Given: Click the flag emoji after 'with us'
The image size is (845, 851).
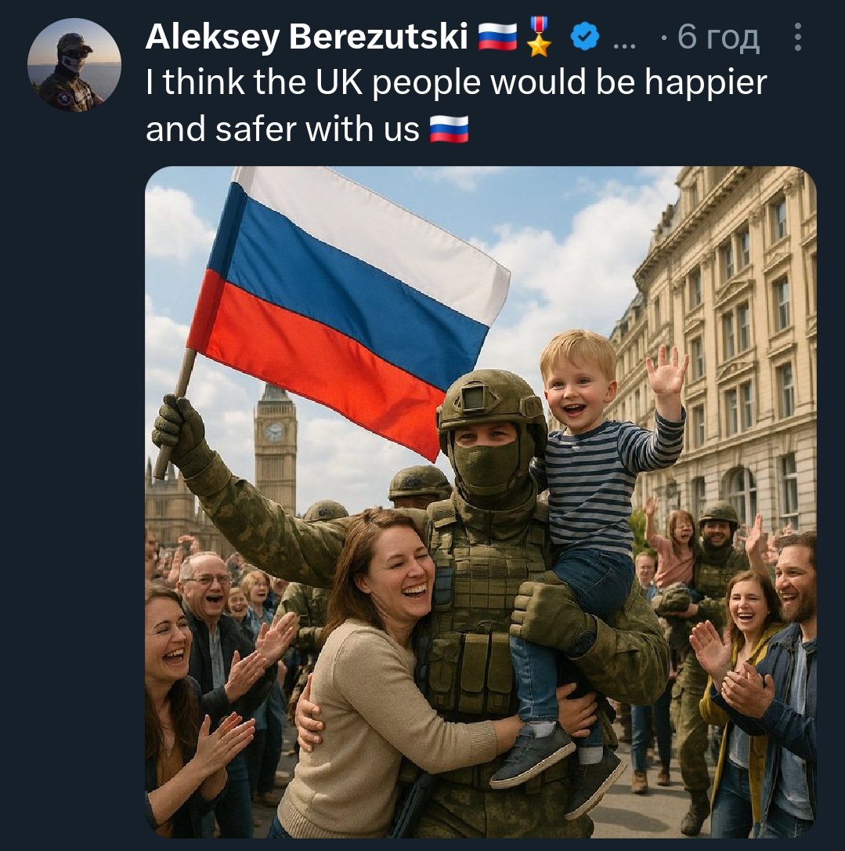Looking at the screenshot, I should 449,129.
